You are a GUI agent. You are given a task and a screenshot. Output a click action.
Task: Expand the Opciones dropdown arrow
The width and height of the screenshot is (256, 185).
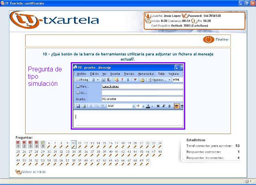(x=169, y=80)
